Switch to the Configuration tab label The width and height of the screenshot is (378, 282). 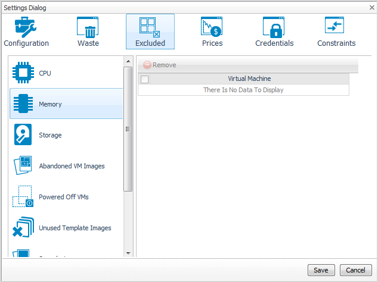tap(26, 43)
